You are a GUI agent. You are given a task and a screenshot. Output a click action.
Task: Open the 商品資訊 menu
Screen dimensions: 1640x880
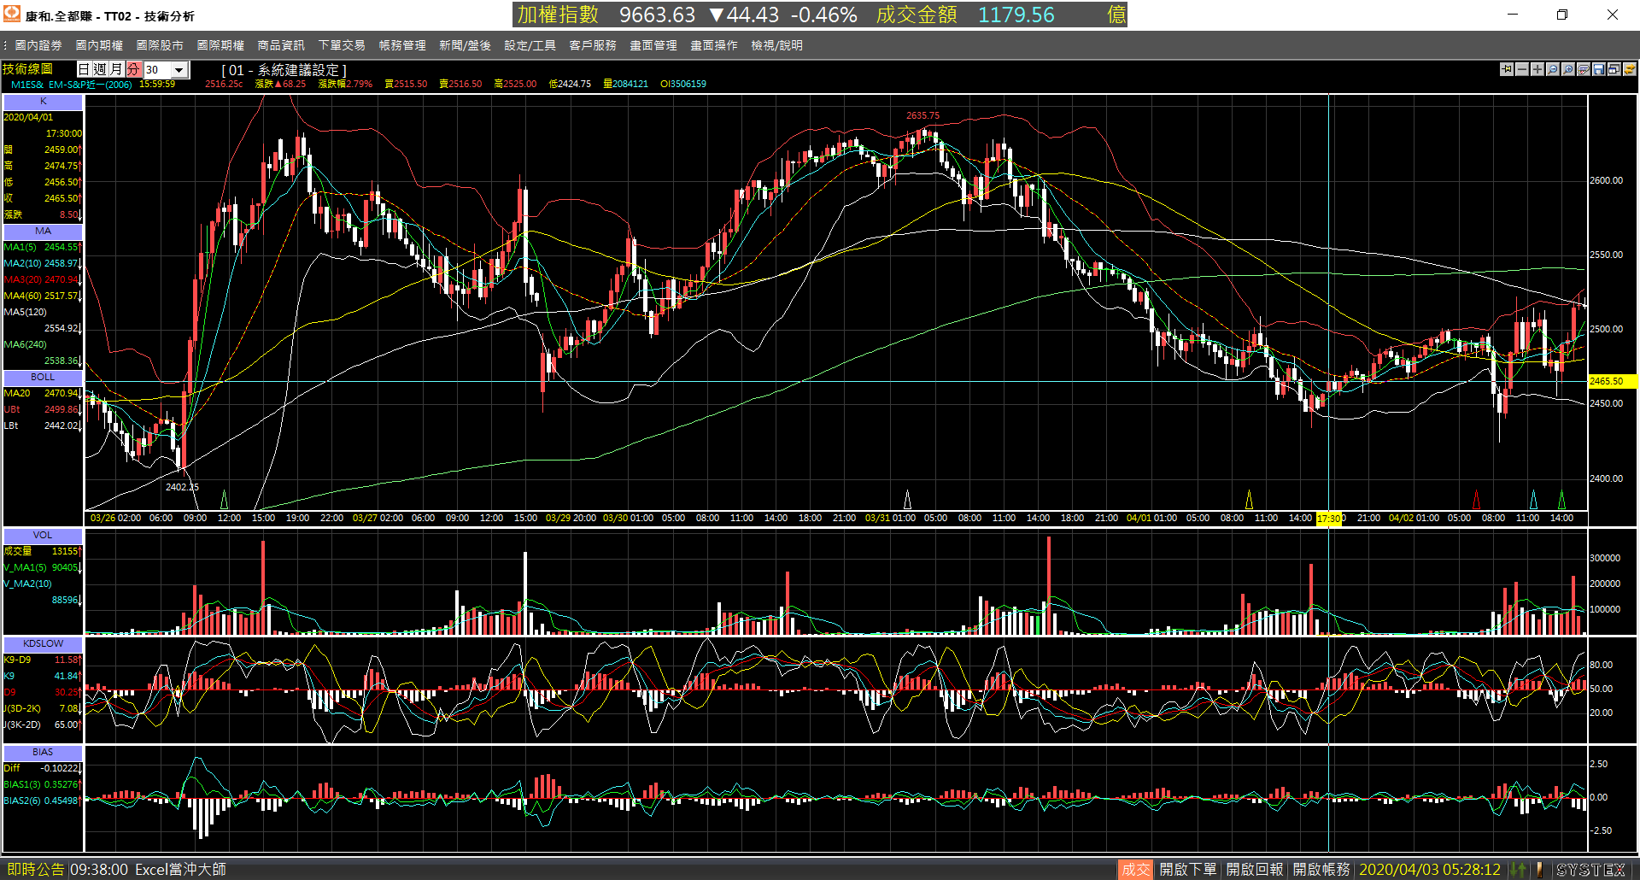click(281, 45)
